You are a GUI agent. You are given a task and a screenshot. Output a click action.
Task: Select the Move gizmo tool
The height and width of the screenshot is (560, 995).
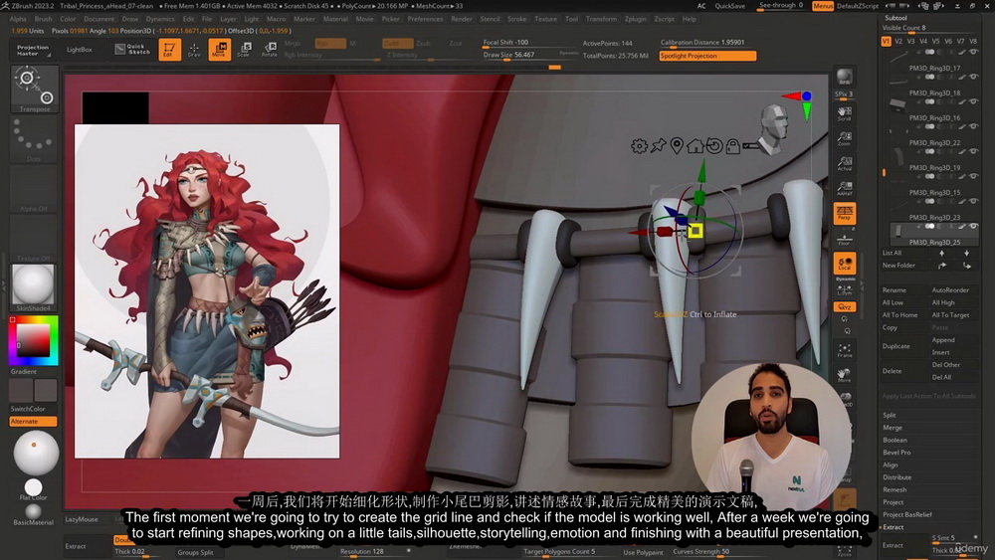220,50
